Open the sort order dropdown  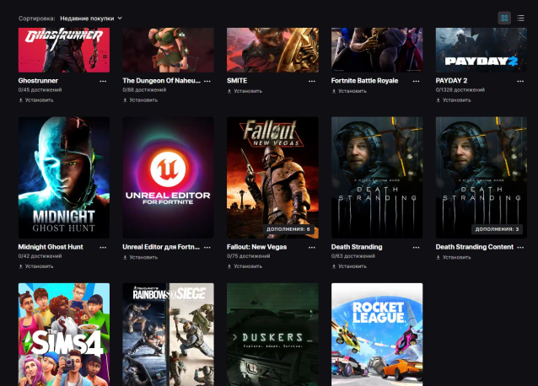click(x=91, y=19)
